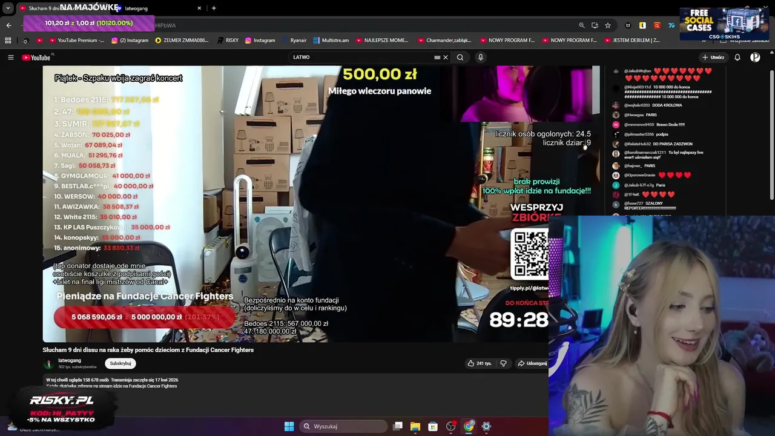Like the video (241 tys.)

[x=479, y=363]
